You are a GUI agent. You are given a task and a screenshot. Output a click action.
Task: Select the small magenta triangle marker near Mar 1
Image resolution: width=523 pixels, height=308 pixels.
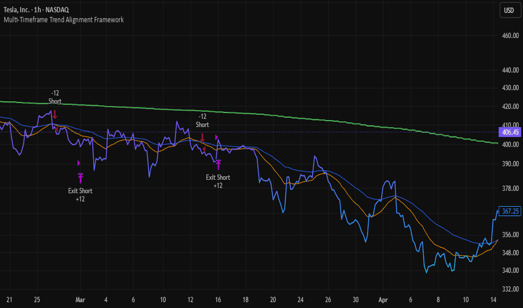coord(79,163)
